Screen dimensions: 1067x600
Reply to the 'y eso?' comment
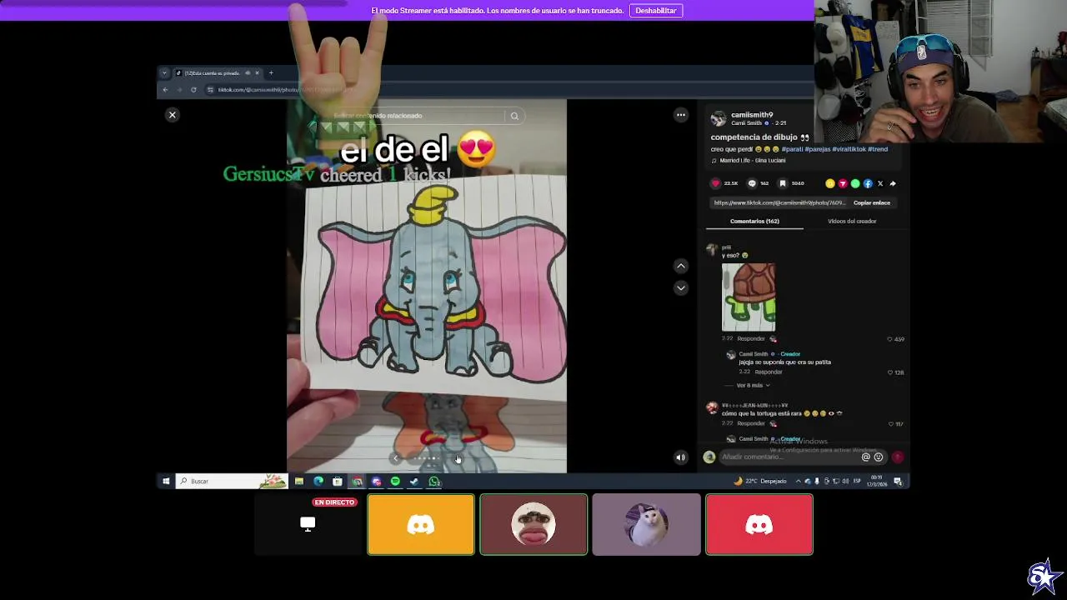pos(751,339)
